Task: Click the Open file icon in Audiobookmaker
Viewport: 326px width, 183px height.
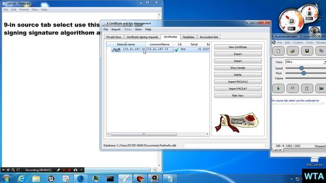Action: [292, 51]
